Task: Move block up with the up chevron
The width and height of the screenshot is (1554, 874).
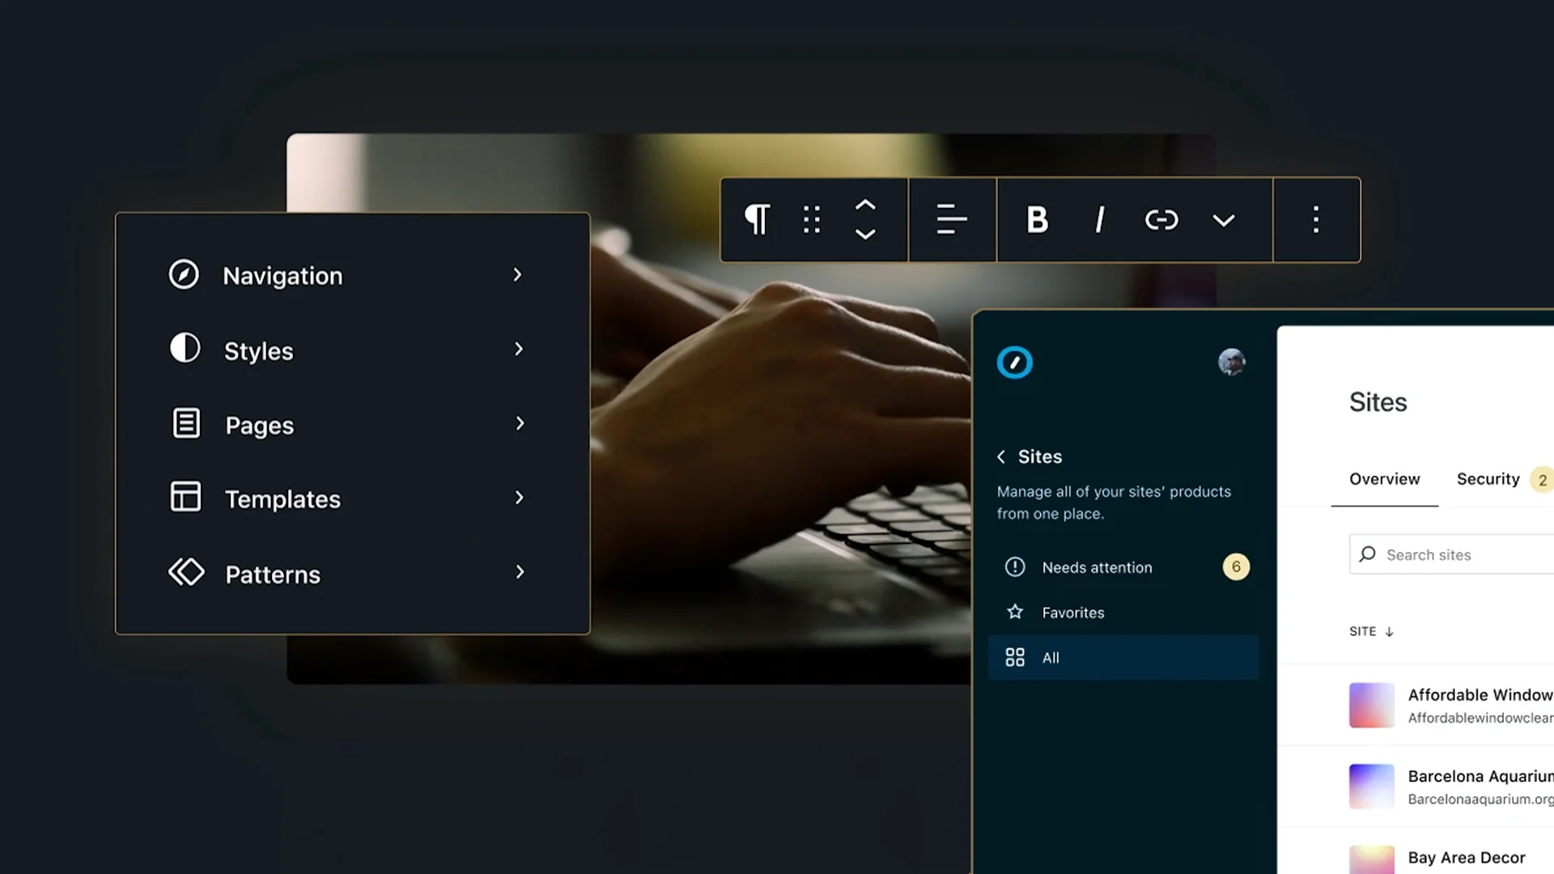Action: (x=865, y=206)
